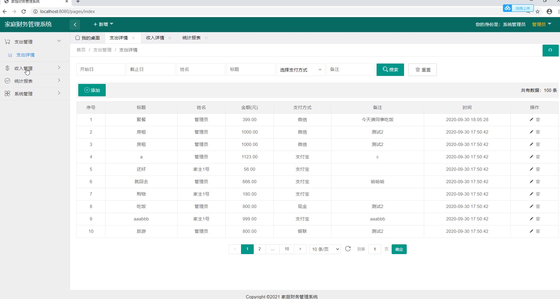Close the 统计报表 tab
This screenshot has width=560, height=299.
(206, 38)
